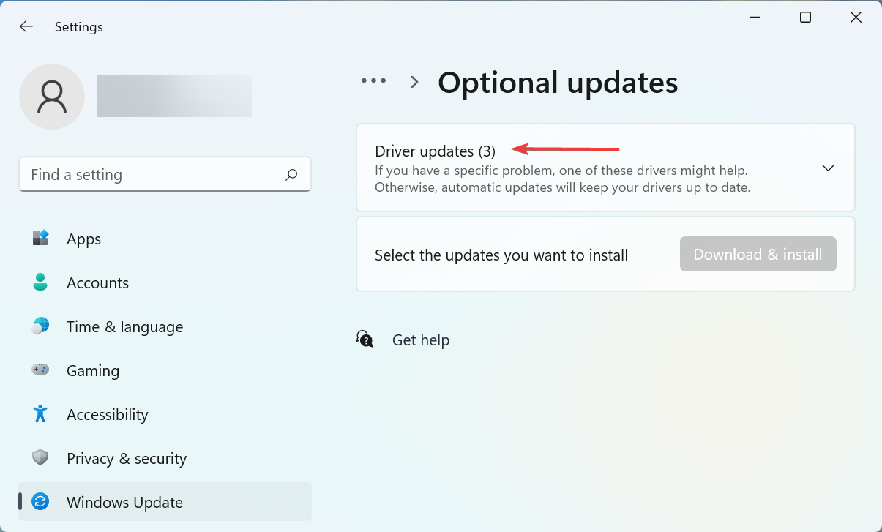Click the user profile avatar
The height and width of the screenshot is (532, 882).
pos(52,96)
